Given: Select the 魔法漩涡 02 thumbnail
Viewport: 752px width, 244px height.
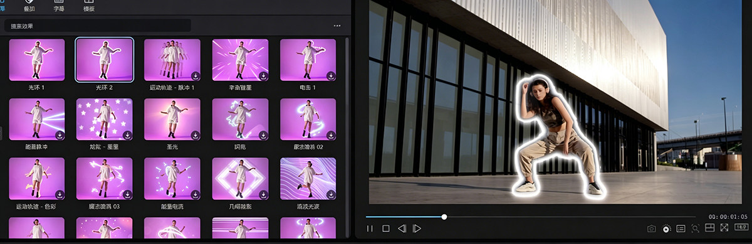Looking at the screenshot, I should click(308, 119).
